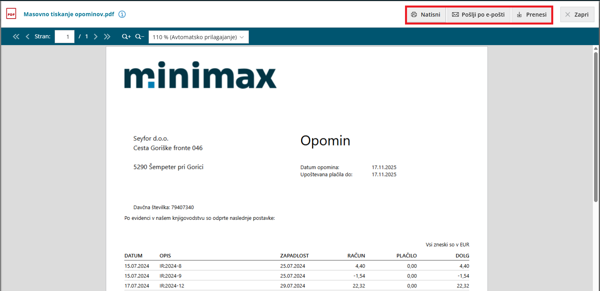
Task: Go to the first page
Action: pyautogui.click(x=16, y=37)
